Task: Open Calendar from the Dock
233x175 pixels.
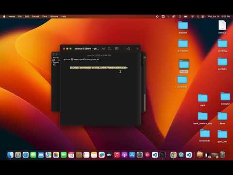Action: [x=71, y=155]
